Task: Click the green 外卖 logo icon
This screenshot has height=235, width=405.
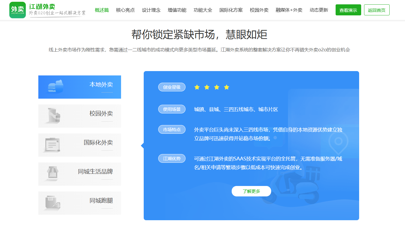Action: 17,10
